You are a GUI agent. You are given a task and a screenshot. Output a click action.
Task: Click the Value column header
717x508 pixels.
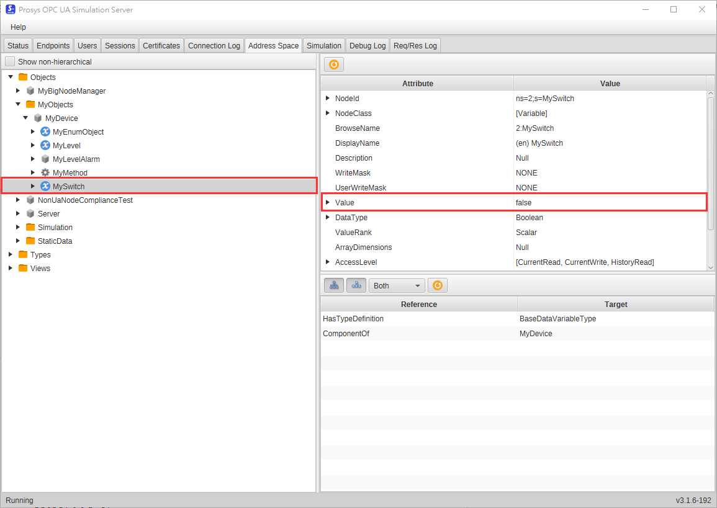[610, 84]
